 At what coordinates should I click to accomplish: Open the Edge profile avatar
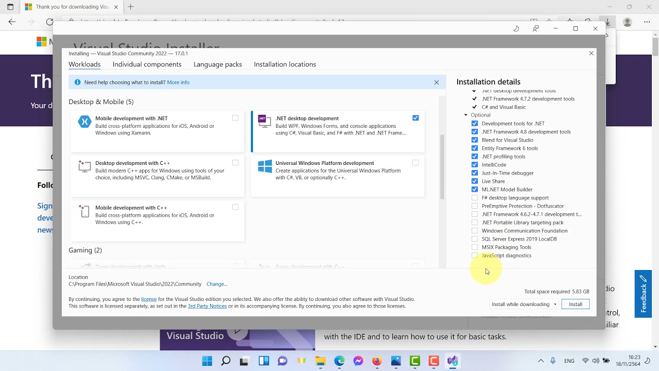[627, 22]
